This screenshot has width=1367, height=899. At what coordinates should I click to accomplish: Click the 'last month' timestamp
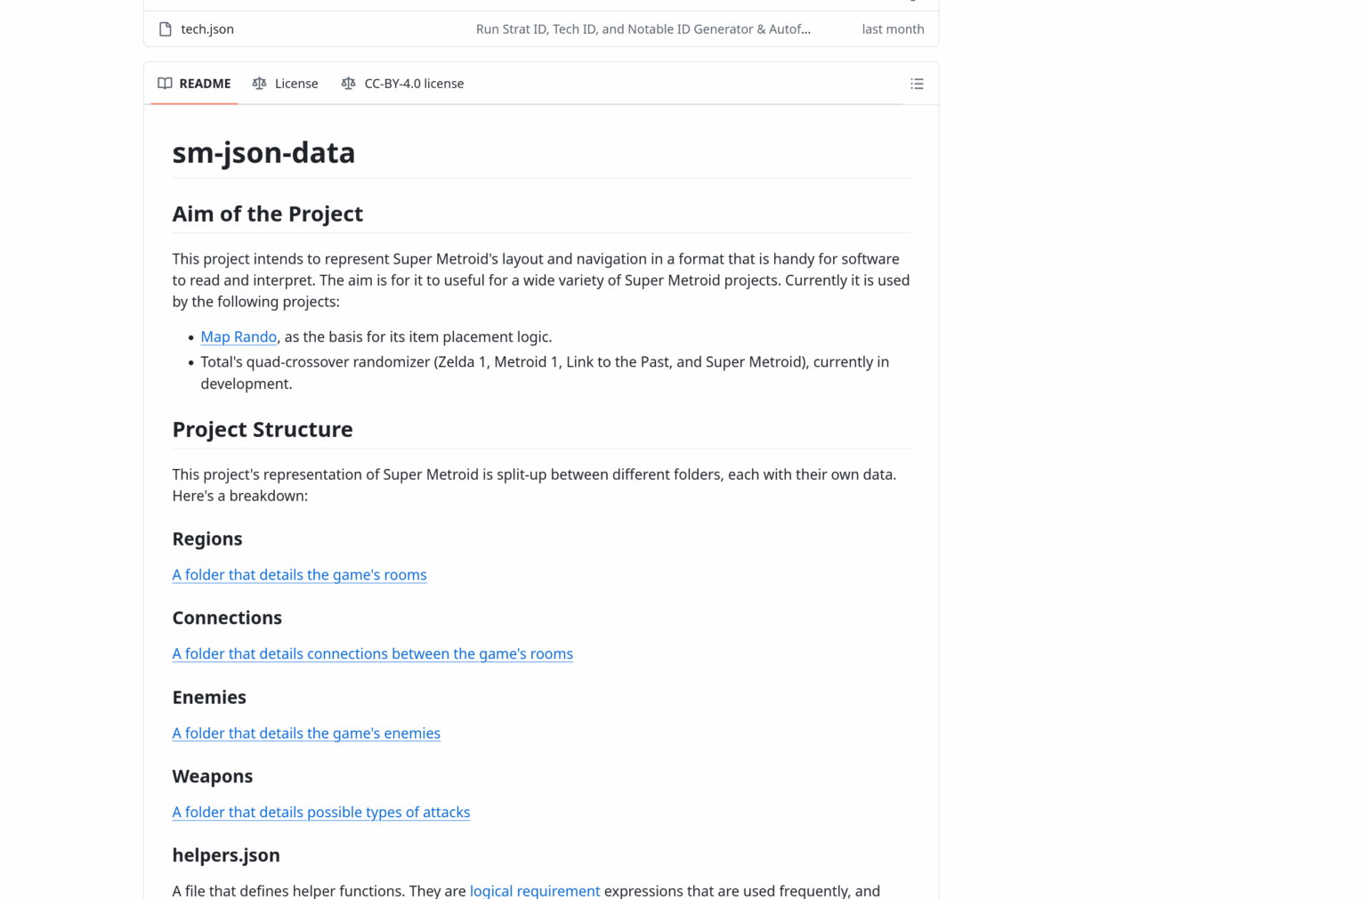(x=893, y=29)
